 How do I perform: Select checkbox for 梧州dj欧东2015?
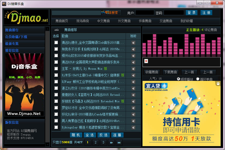coord(56,55)
